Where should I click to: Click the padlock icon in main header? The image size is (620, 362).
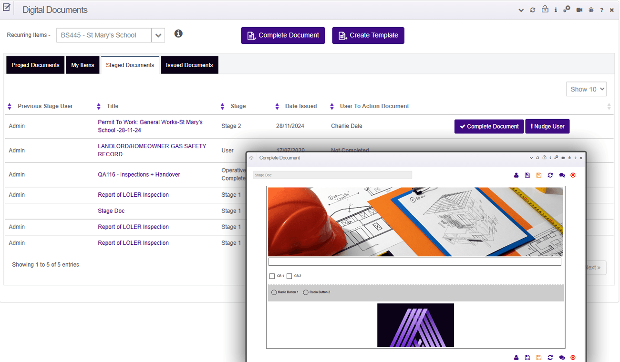(545, 10)
